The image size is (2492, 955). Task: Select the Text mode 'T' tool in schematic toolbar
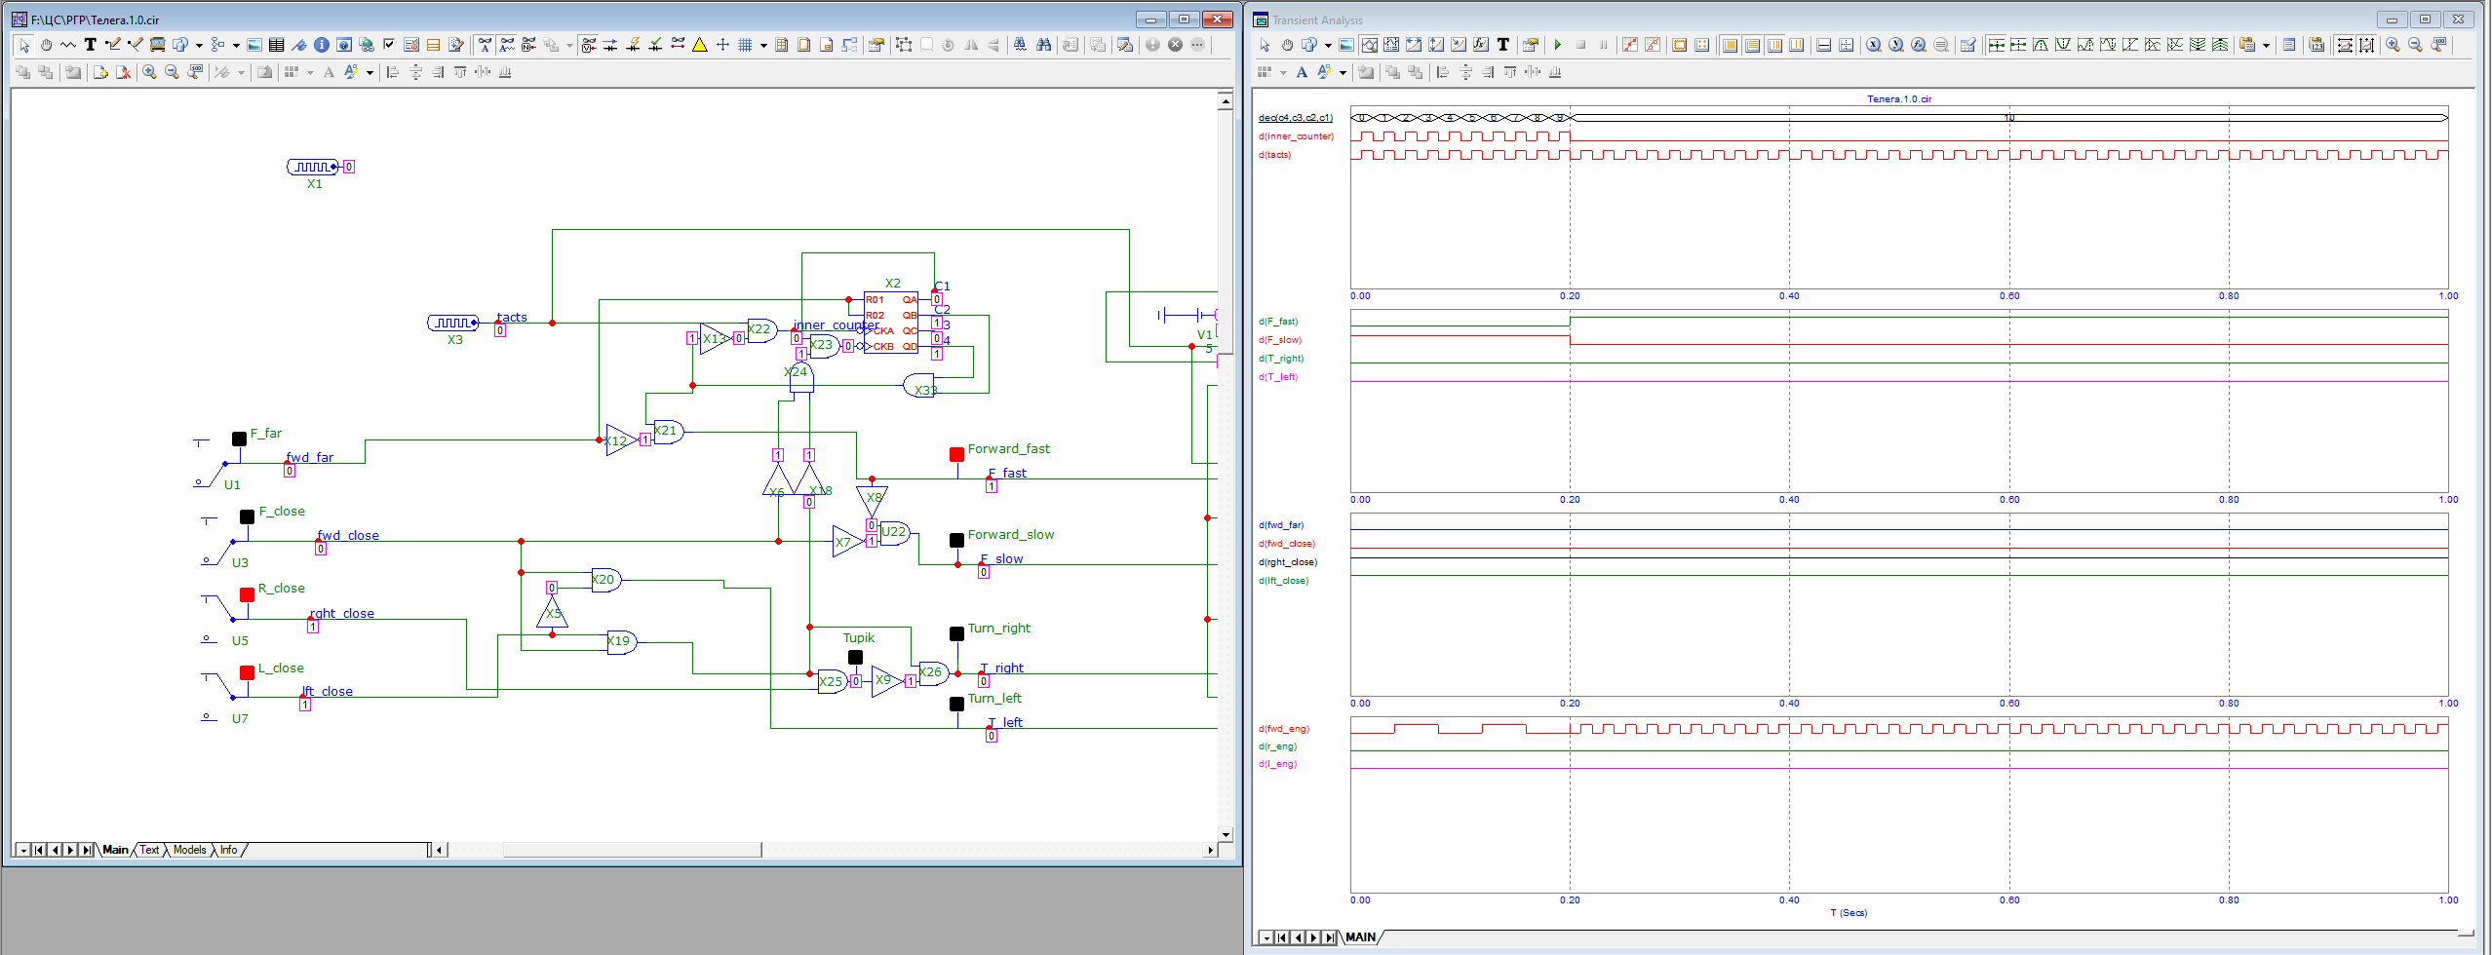click(91, 45)
